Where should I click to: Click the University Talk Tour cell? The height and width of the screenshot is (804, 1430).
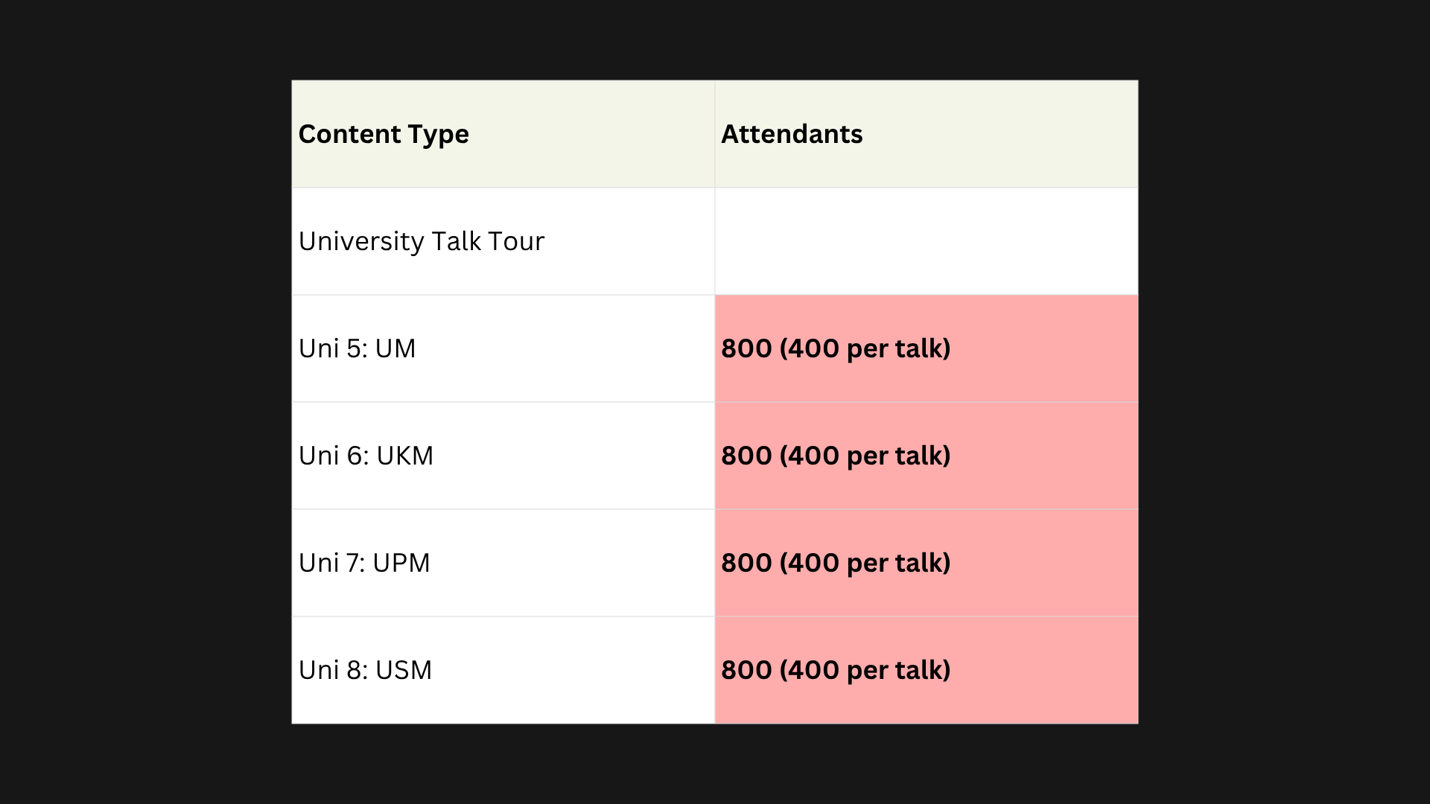[503, 241]
